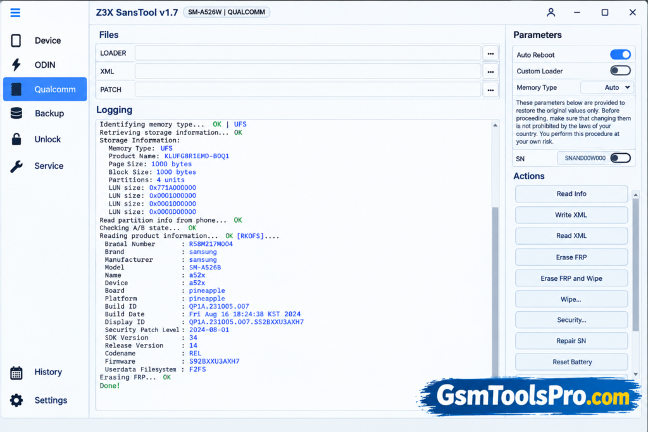
Task: Click the Build ID QP1A.231005.007
Action: pos(219,306)
